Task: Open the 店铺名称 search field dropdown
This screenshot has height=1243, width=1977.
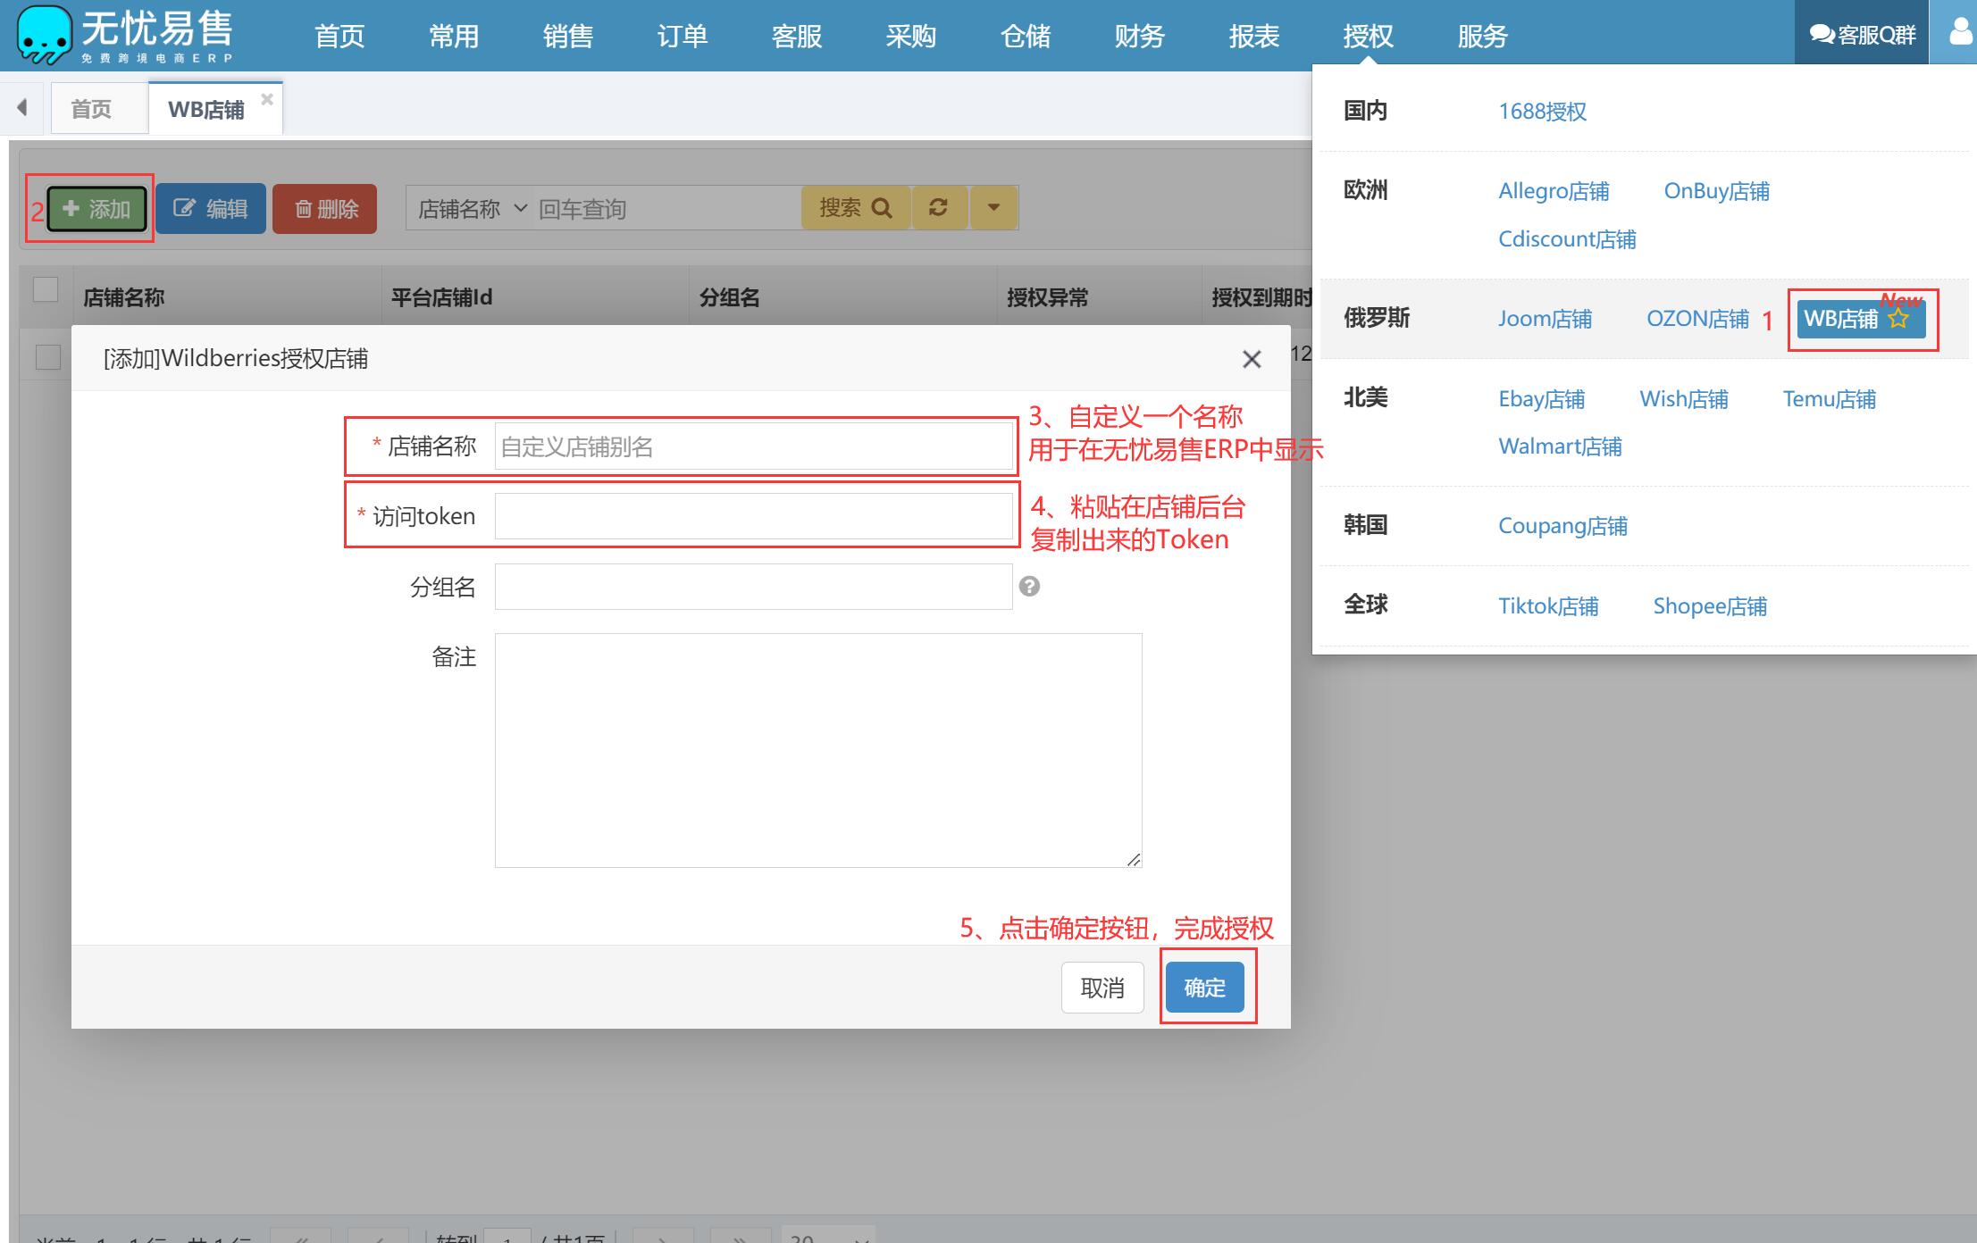Action: (471, 209)
